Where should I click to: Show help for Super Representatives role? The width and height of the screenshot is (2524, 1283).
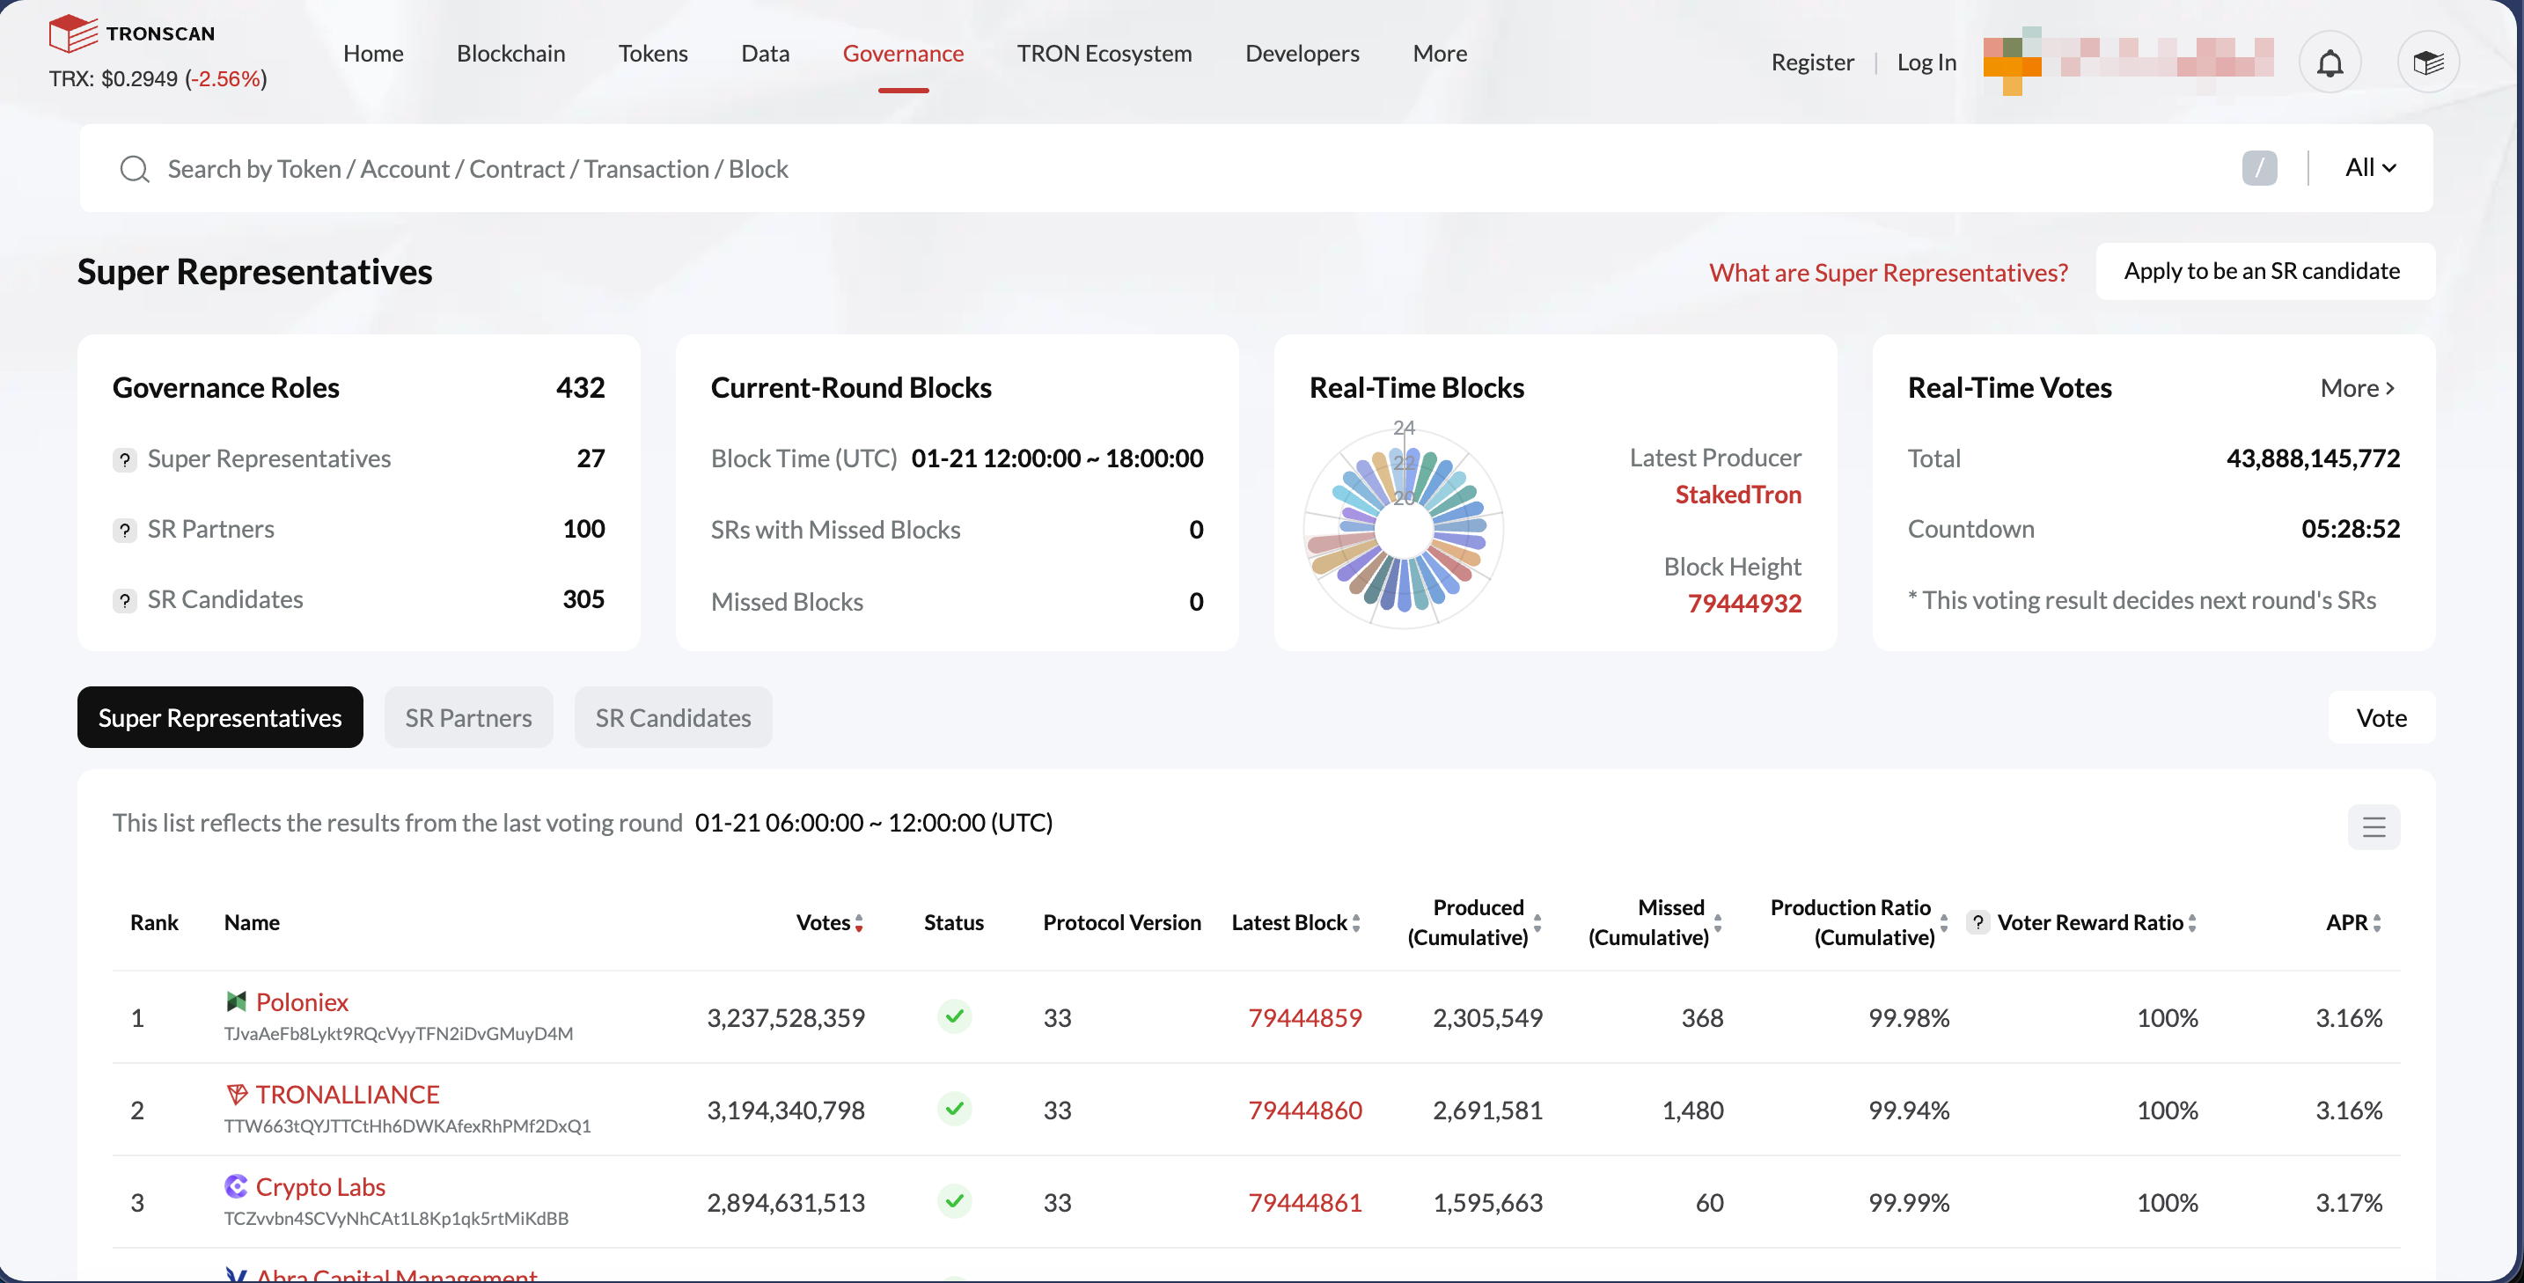(124, 459)
